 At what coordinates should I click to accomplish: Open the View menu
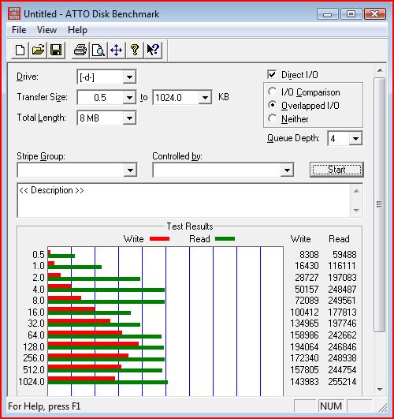[x=46, y=30]
